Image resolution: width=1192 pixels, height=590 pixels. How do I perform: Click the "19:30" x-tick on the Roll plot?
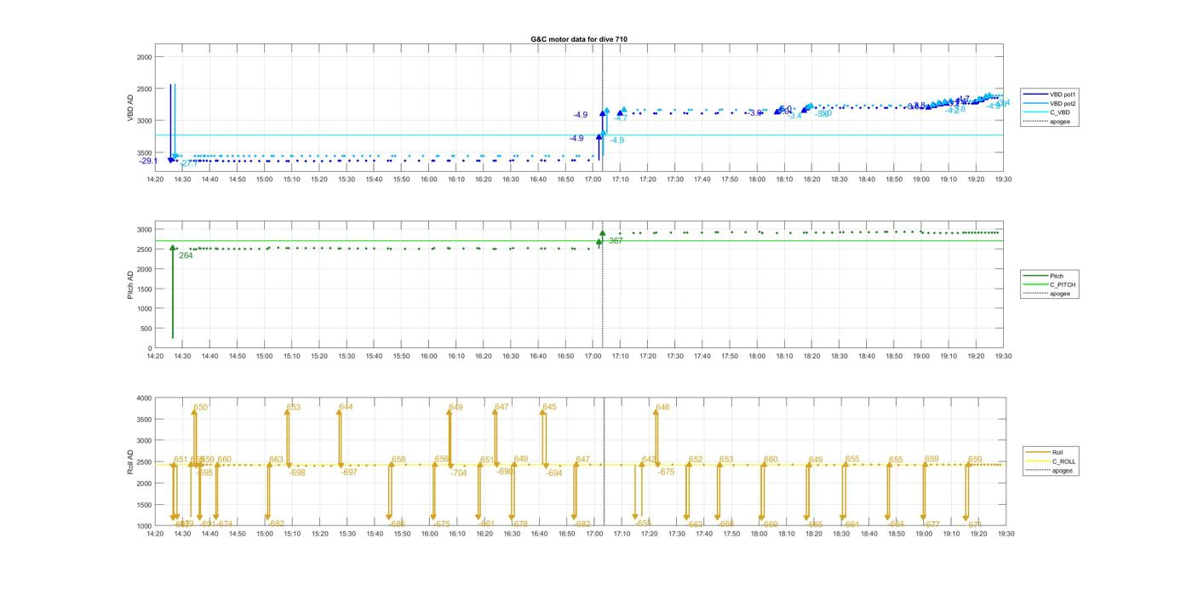coord(1006,534)
